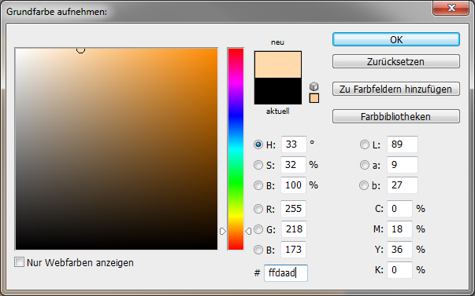The image size is (475, 296).
Task: Click the black K percentage field
Action: (x=399, y=270)
